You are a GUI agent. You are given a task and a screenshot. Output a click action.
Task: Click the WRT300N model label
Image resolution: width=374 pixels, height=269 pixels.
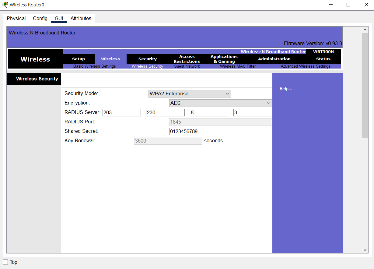coord(323,51)
